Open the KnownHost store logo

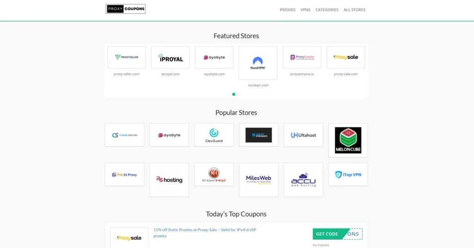(x=214, y=175)
